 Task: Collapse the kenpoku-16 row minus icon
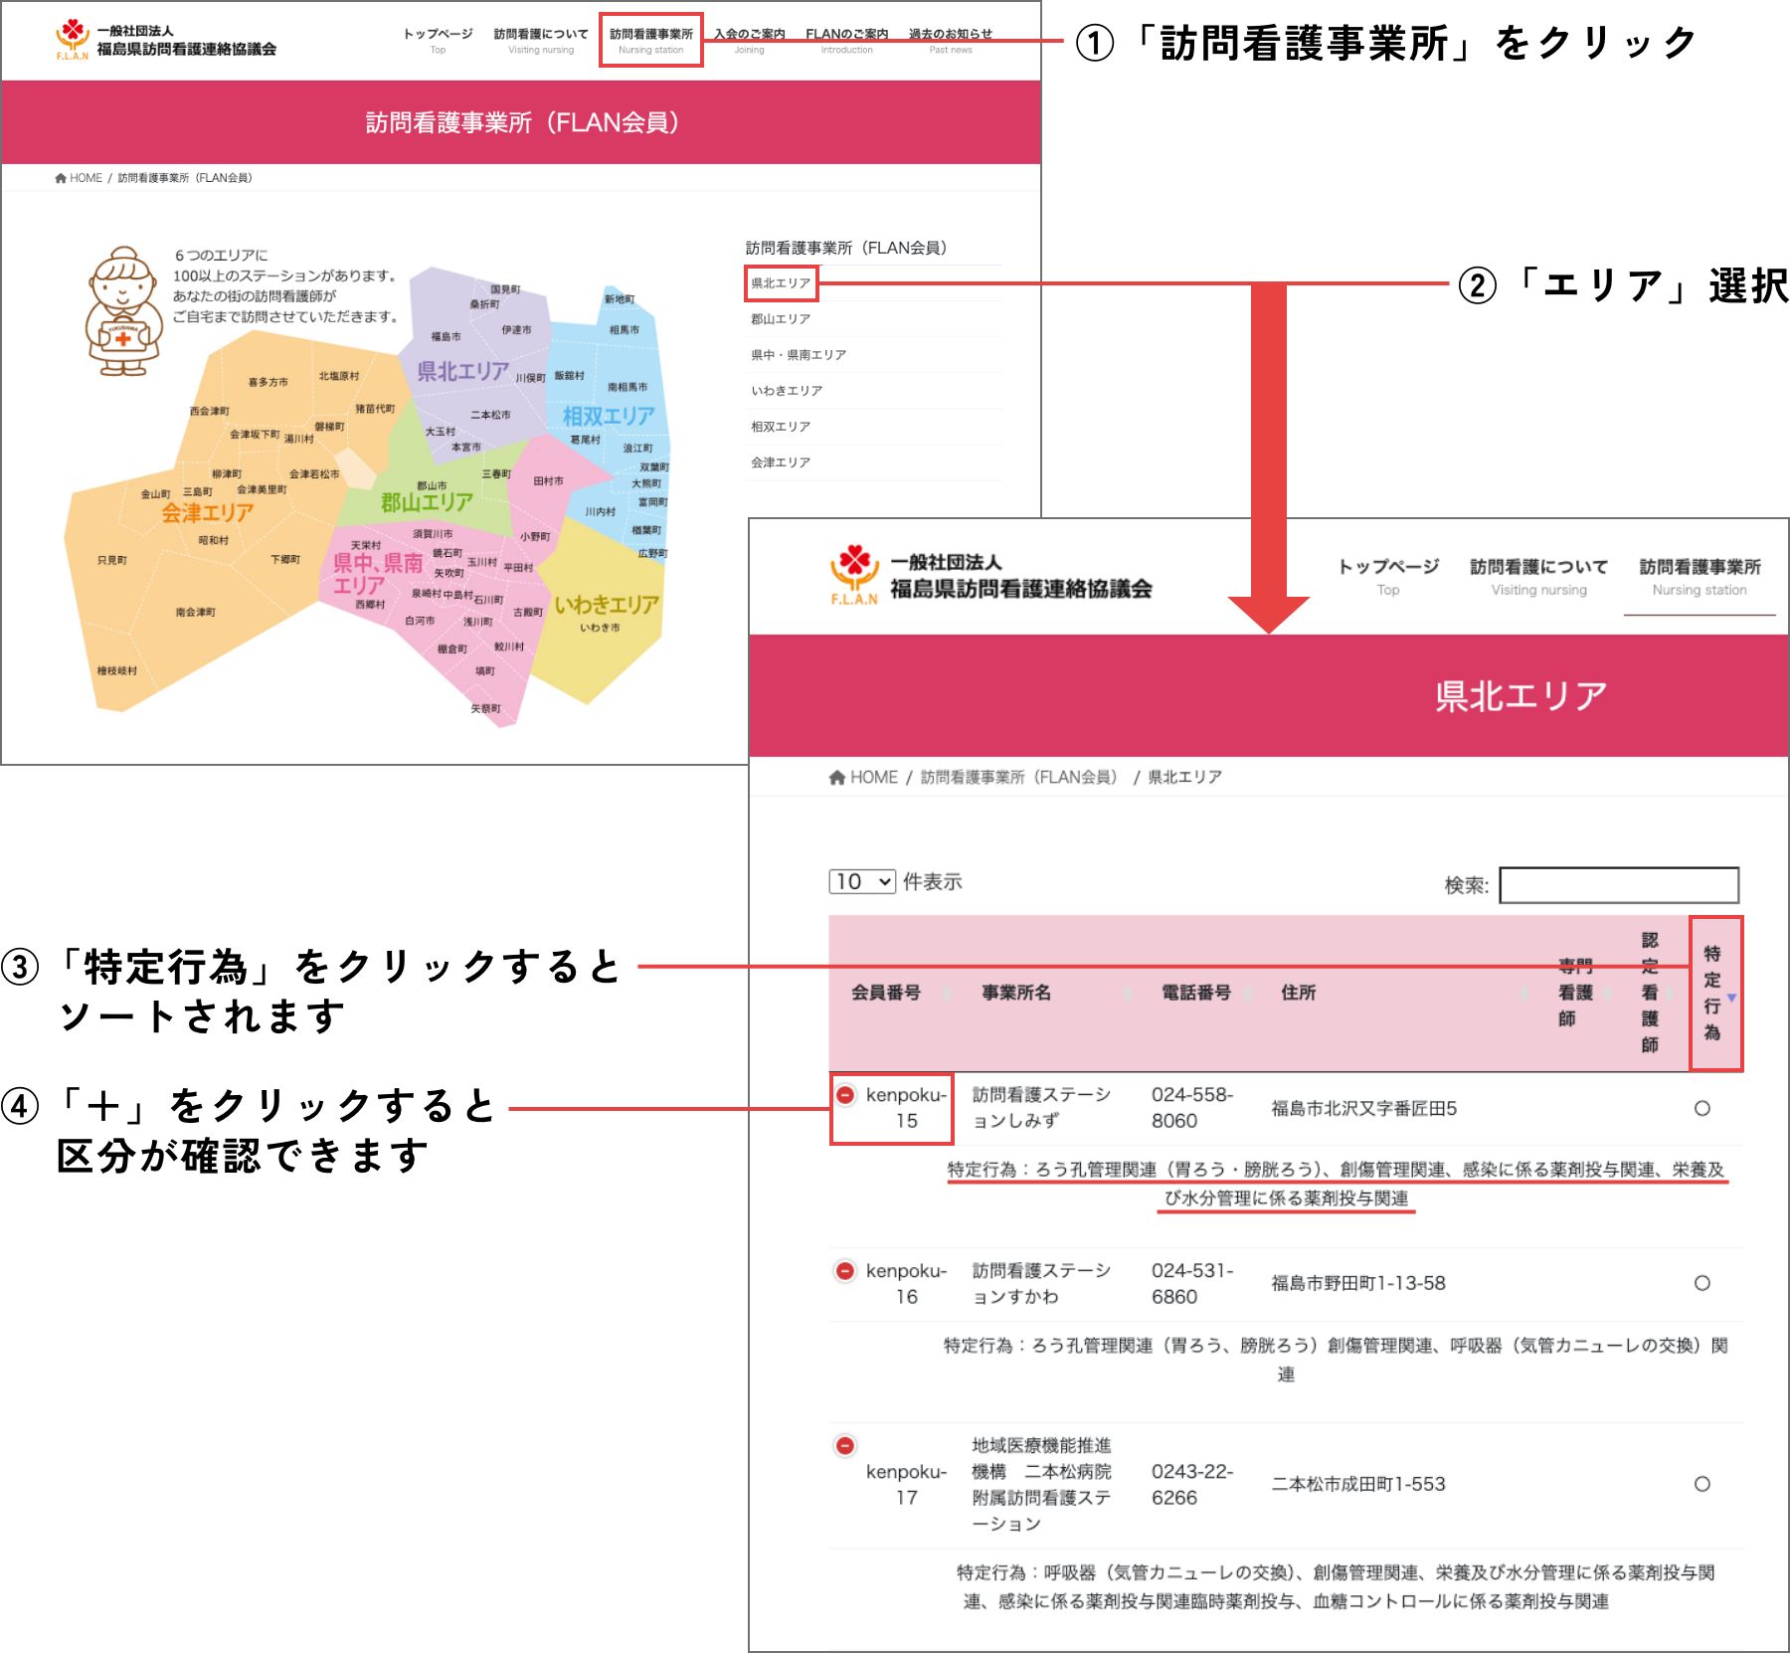click(x=845, y=1271)
